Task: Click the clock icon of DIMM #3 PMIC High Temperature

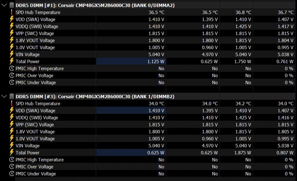Action: click(12, 160)
